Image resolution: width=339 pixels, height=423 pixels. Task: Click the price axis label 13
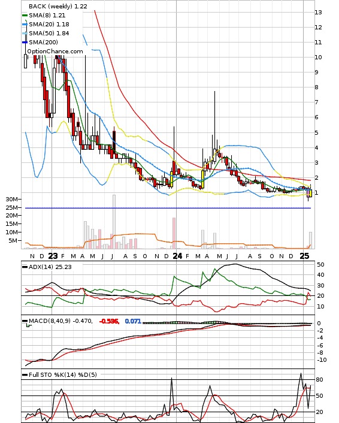(x=318, y=13)
